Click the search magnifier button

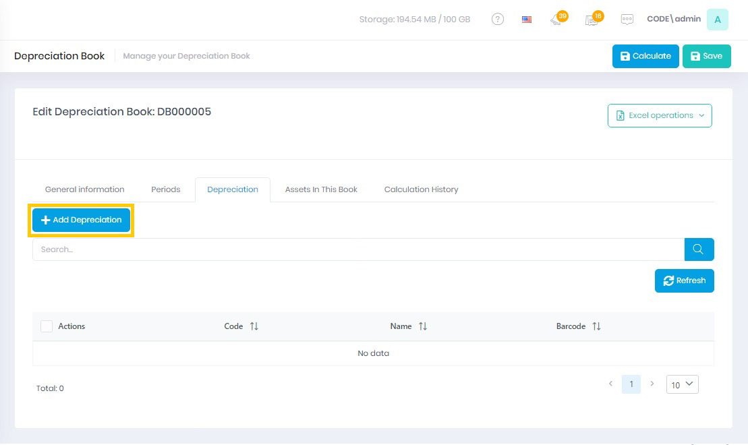699,249
